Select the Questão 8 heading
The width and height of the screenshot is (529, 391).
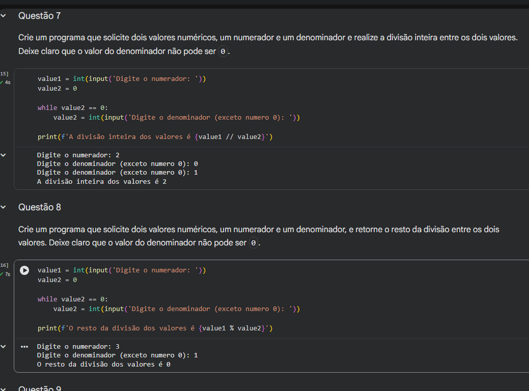pos(40,207)
